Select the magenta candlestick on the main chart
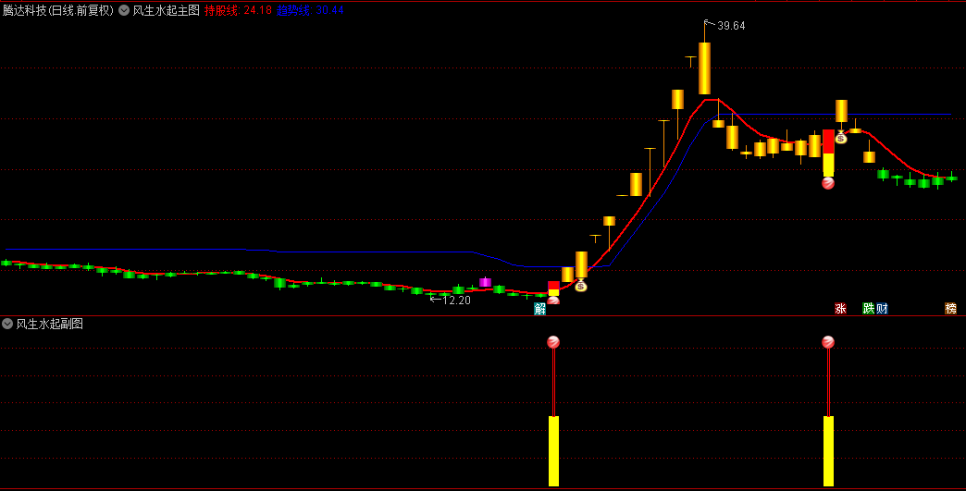The width and height of the screenshot is (966, 491). 485,282
